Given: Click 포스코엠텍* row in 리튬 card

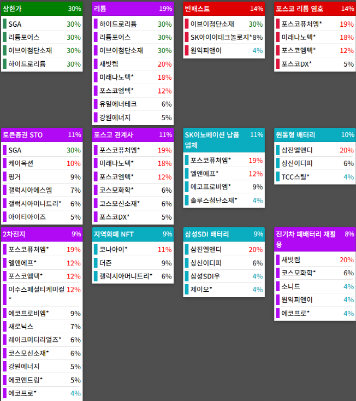Looking at the screenshot, I should (133, 91).
